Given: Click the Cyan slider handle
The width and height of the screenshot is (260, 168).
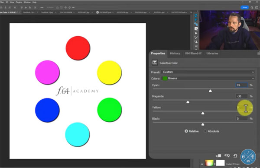Looking at the screenshot, I should pos(210,91).
